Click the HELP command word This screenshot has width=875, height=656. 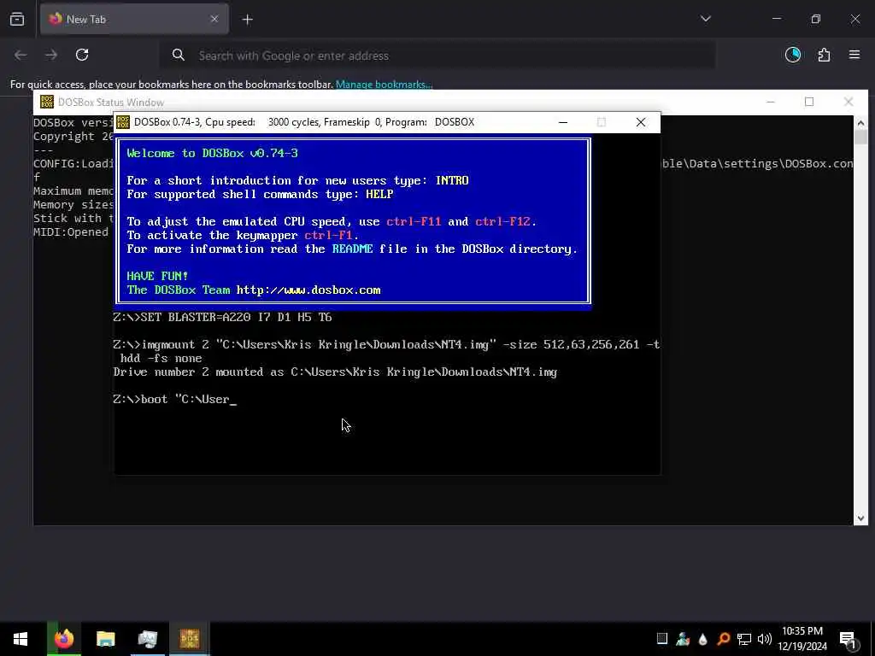pos(379,194)
